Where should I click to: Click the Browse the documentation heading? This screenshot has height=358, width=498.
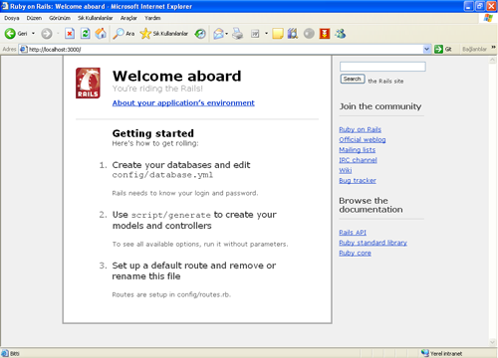click(x=371, y=205)
